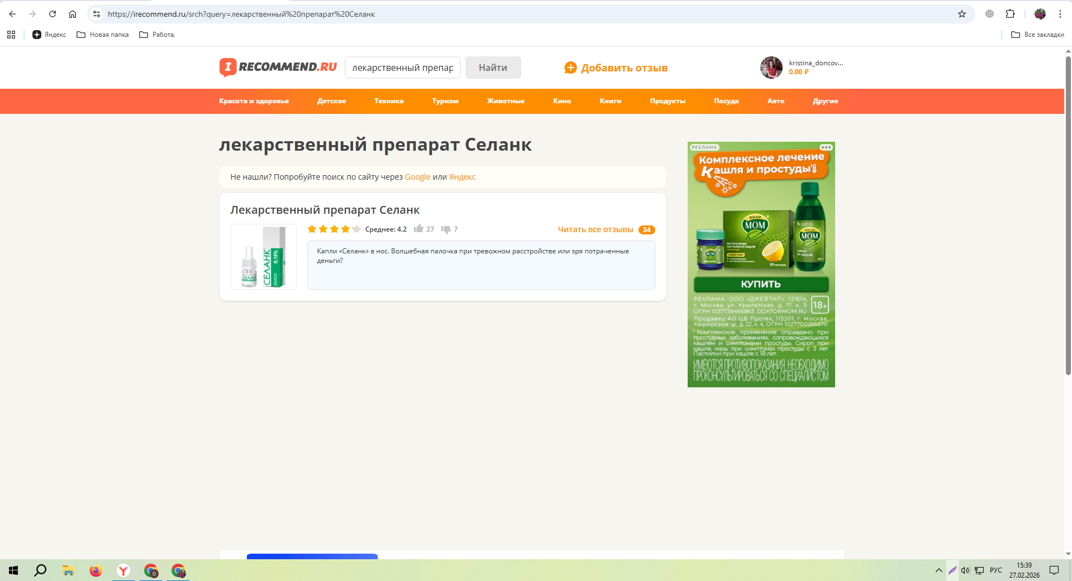
Task: Expand Все закладки folder
Action: (x=1037, y=35)
